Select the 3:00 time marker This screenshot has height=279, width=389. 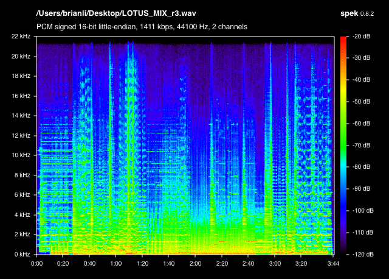pos(275,264)
